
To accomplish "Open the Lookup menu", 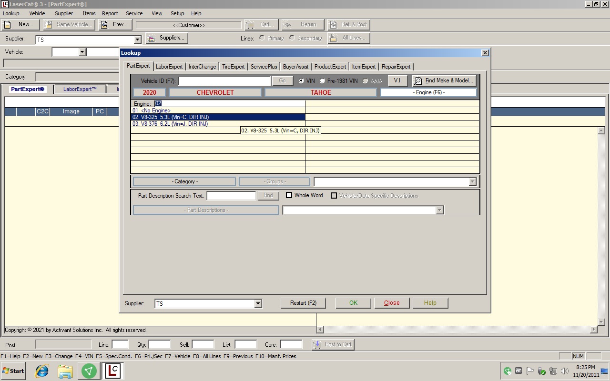I will 11,13.
